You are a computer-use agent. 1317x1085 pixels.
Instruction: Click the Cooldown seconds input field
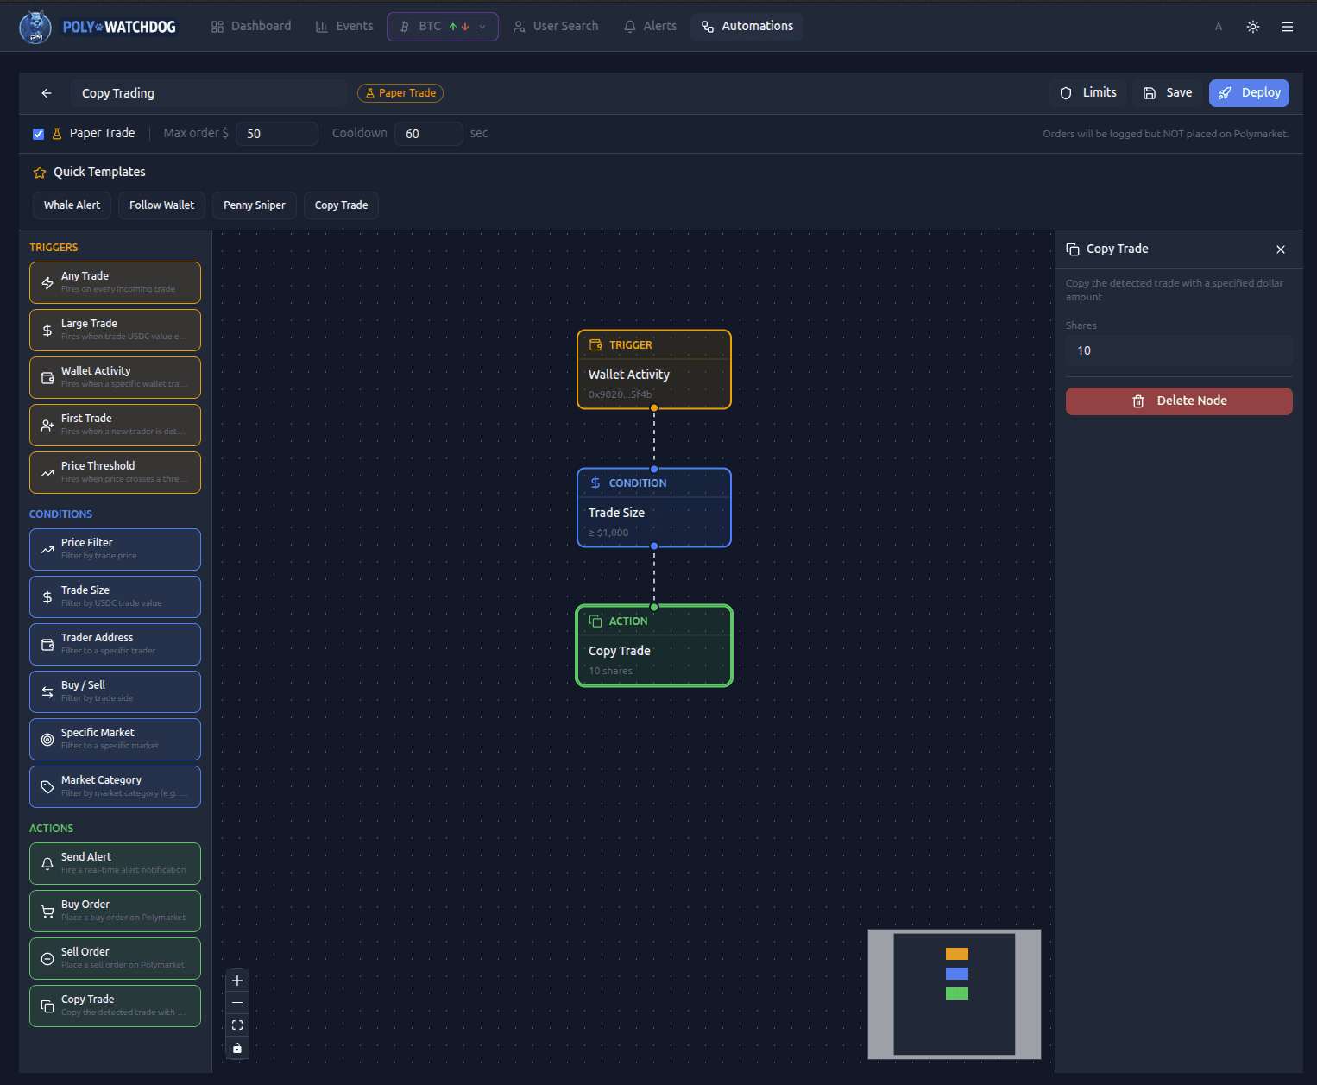[429, 134]
